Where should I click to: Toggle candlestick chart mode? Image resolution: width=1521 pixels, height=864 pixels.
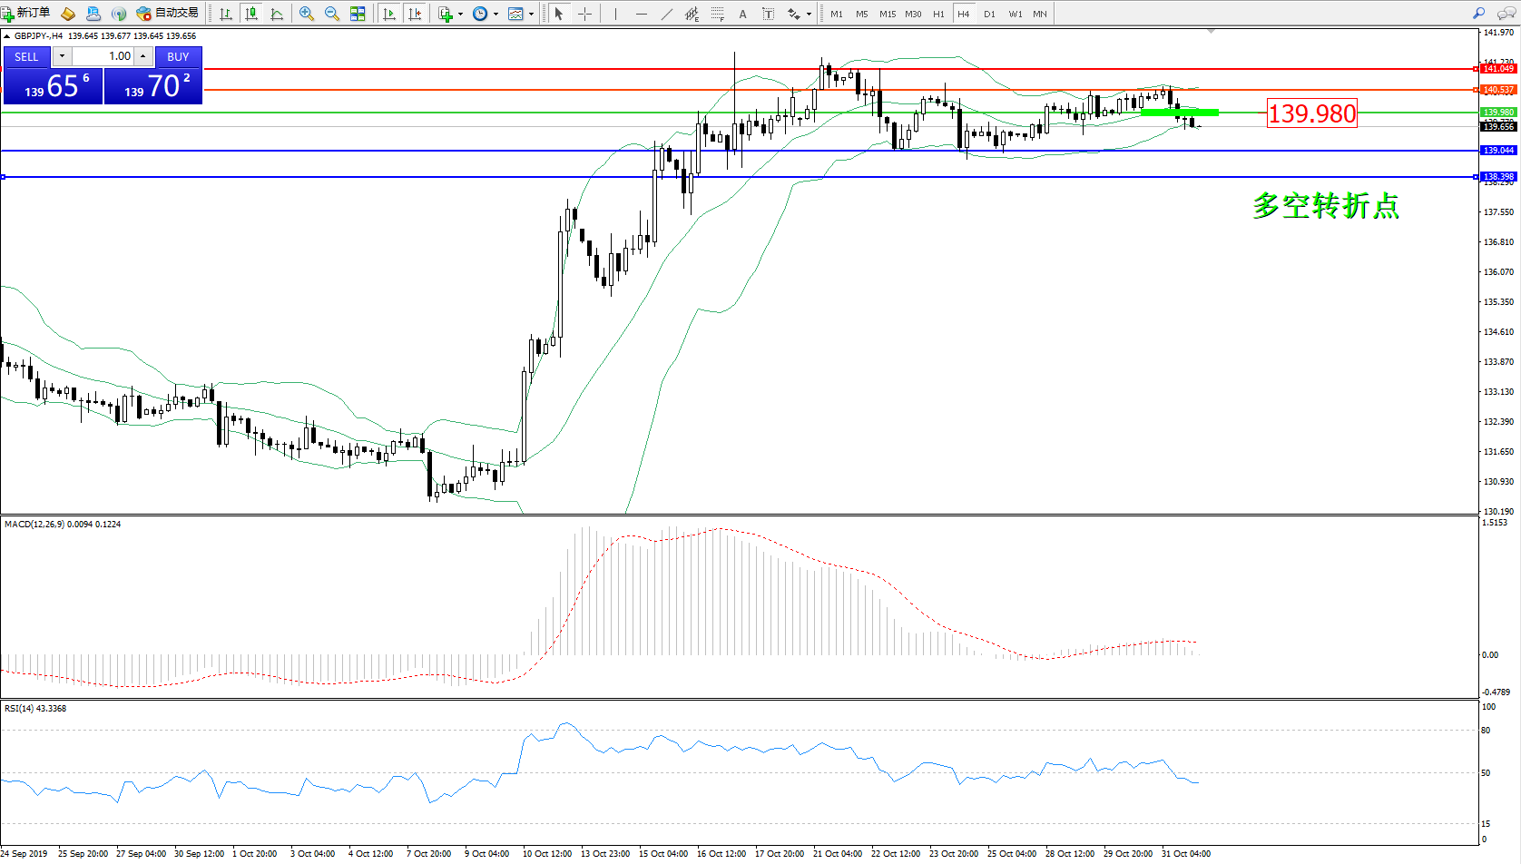[251, 14]
